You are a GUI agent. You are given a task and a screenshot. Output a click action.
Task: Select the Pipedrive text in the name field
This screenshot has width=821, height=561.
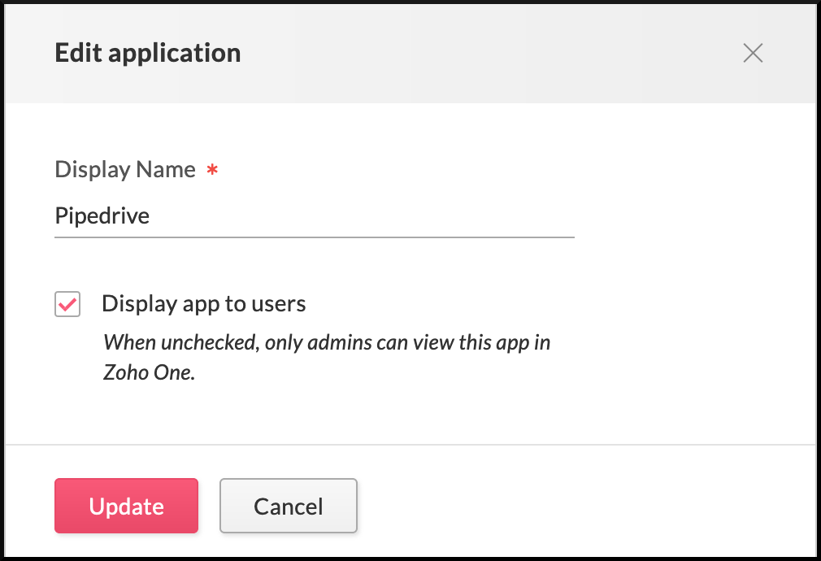click(101, 215)
